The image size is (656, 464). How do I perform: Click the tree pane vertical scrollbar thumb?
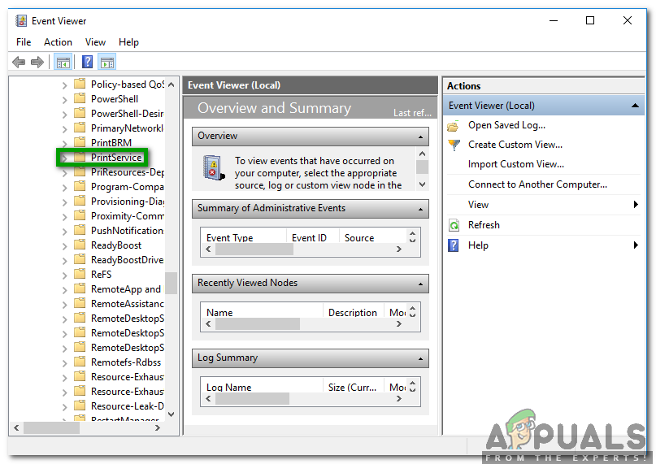[x=171, y=284]
